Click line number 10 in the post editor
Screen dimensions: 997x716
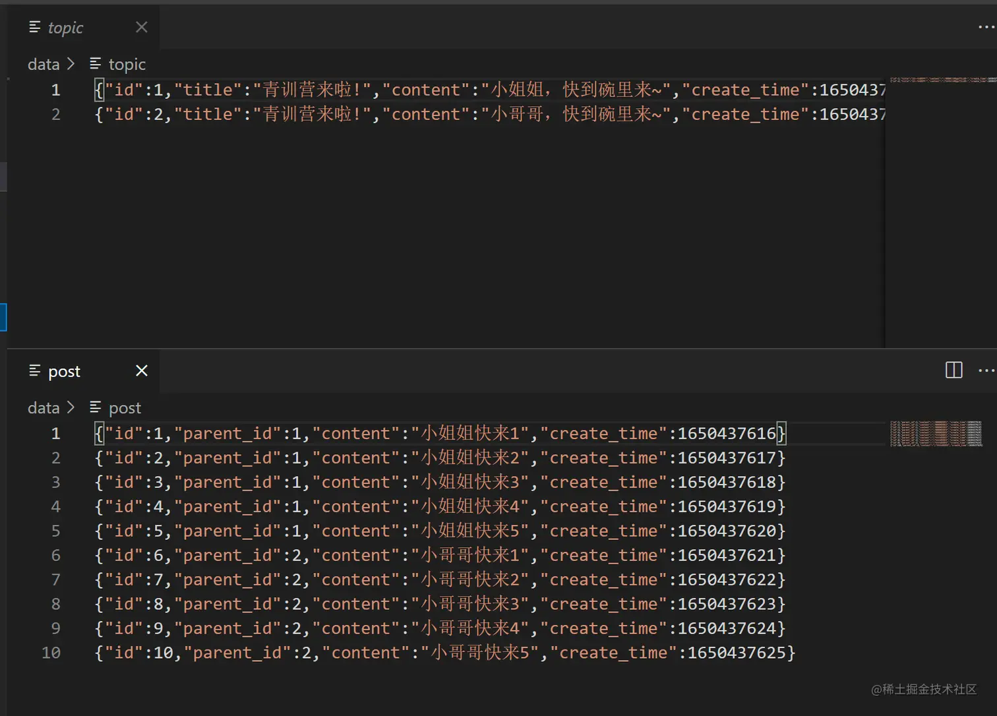click(51, 653)
